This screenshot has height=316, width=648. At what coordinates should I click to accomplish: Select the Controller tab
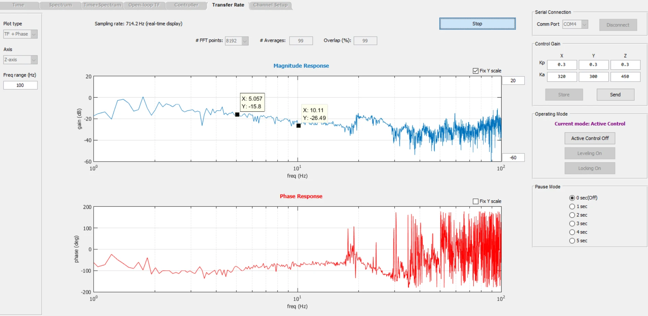click(x=186, y=5)
